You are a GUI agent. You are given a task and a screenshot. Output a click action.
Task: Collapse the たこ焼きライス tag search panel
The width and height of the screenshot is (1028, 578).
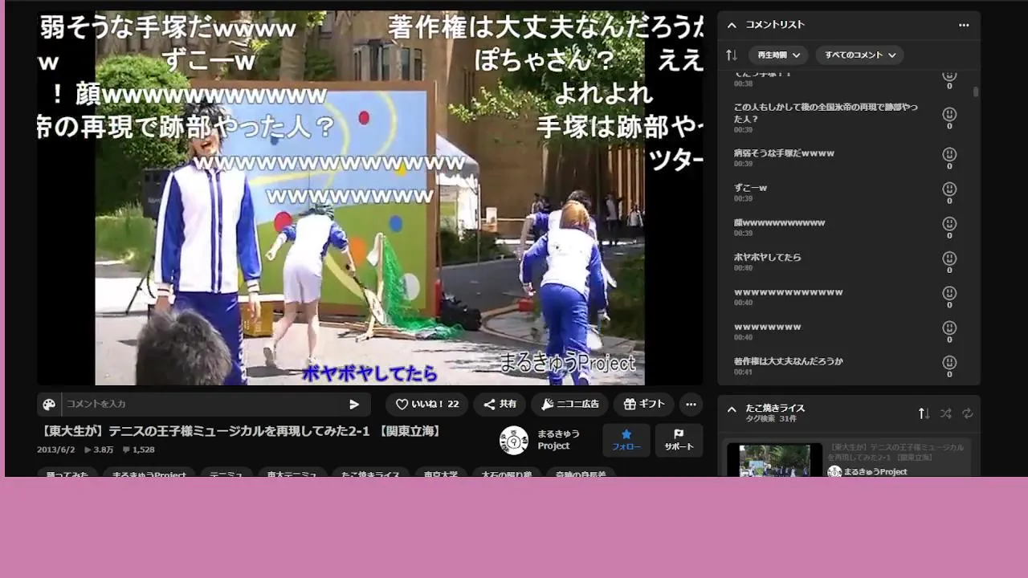pos(732,409)
